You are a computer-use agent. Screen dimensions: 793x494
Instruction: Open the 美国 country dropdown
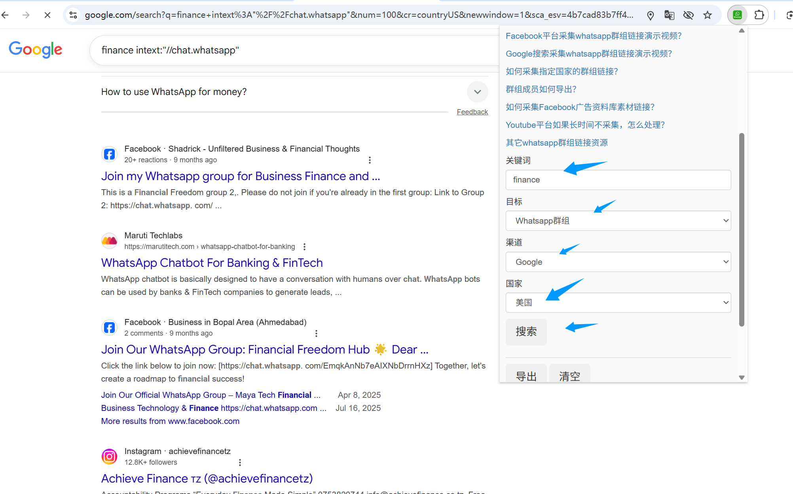click(618, 303)
